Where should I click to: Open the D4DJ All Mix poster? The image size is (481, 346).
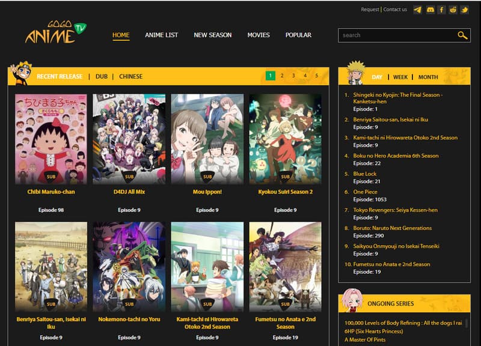129,139
